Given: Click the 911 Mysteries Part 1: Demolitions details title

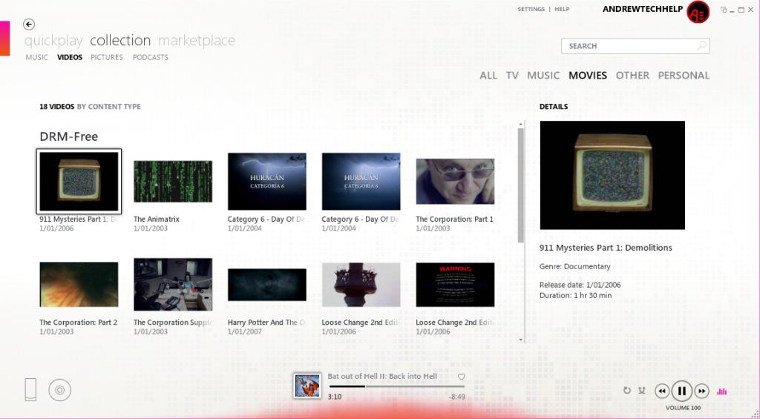Looking at the screenshot, I should pos(606,248).
